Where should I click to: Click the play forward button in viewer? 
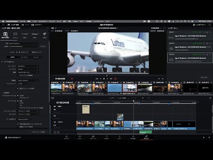[107, 79]
